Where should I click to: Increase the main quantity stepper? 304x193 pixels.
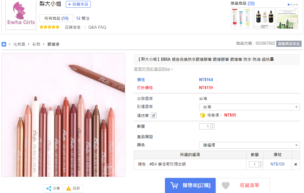tap(213, 125)
